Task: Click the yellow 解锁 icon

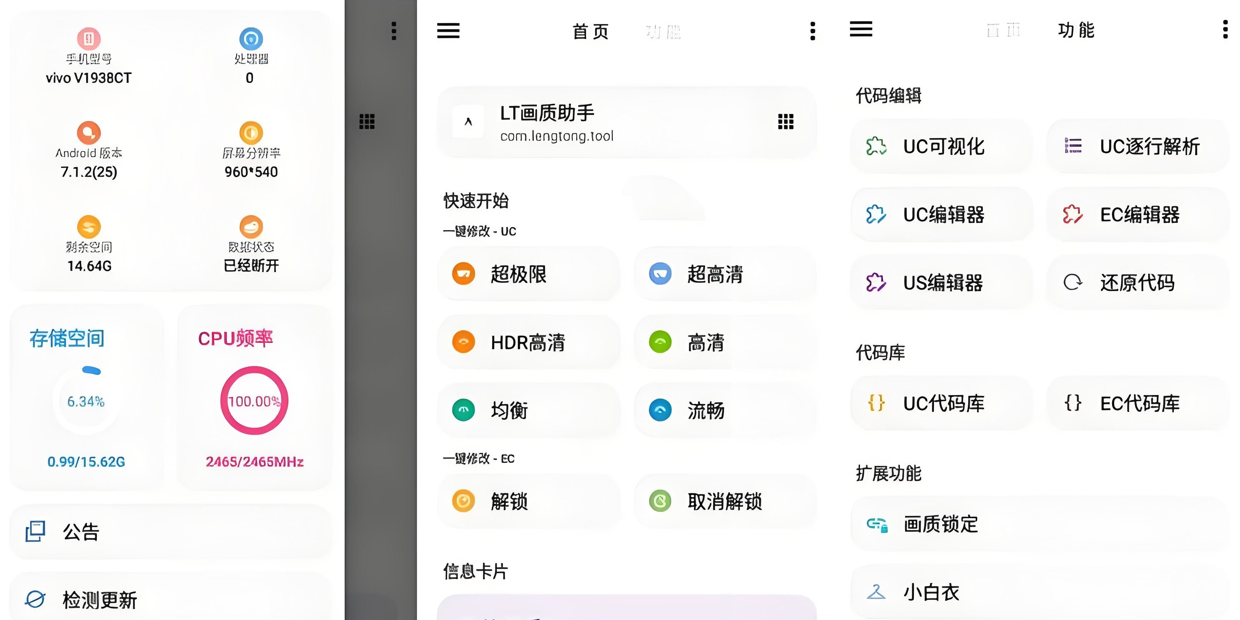Action: point(464,501)
